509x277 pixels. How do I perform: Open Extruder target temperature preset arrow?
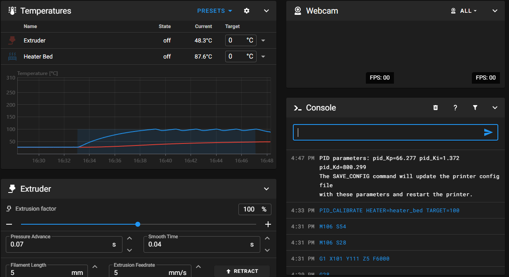(x=263, y=40)
